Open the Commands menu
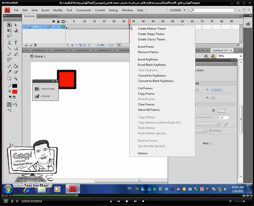 pos(84,10)
